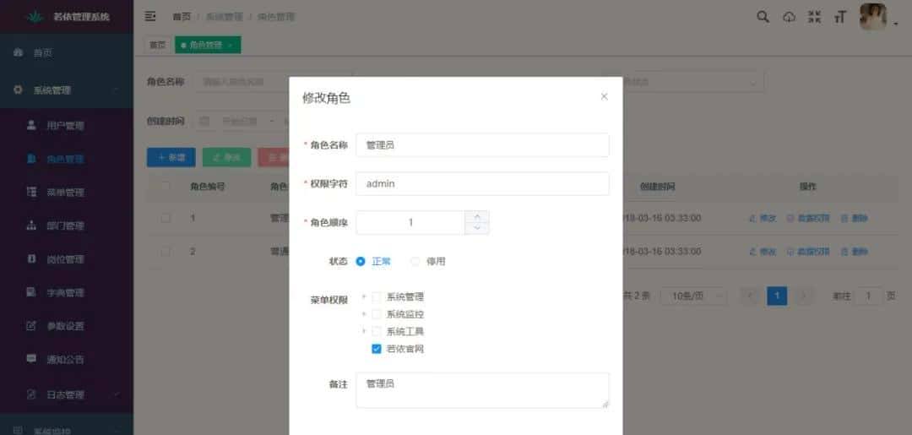The width and height of the screenshot is (912, 435).
Task: Click the 首页 dashboard icon in the sidebar
Action: [18, 52]
